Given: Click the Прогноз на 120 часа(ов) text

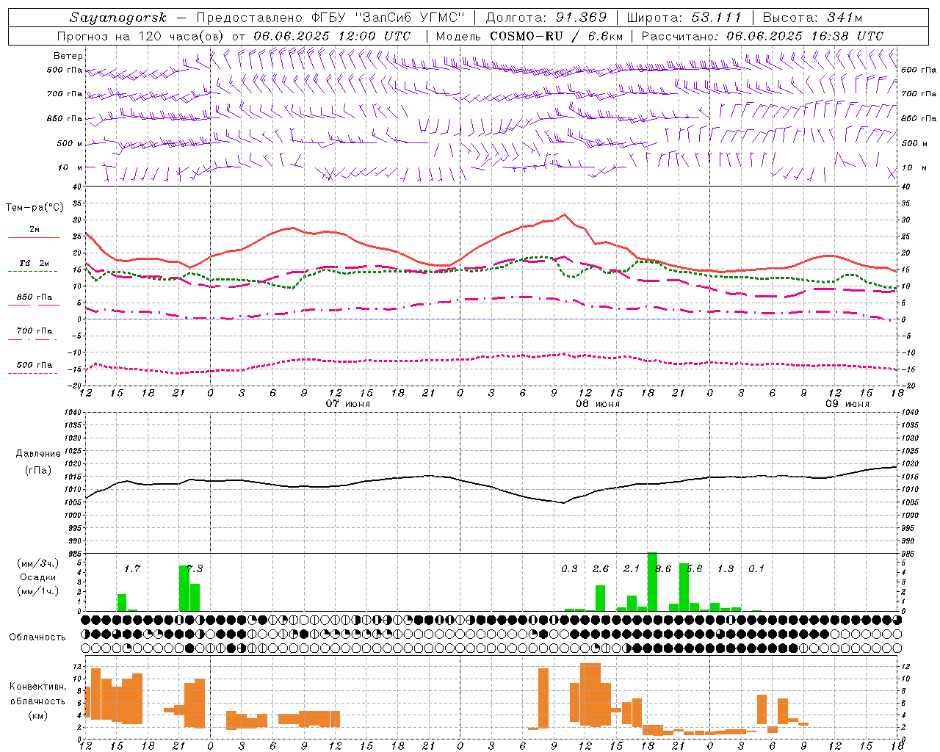Looking at the screenshot, I should tap(140, 36).
